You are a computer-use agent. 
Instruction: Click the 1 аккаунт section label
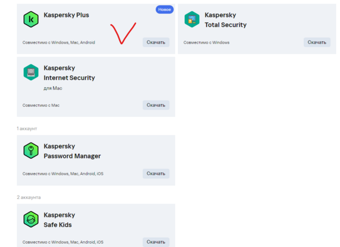pyautogui.click(x=27, y=129)
